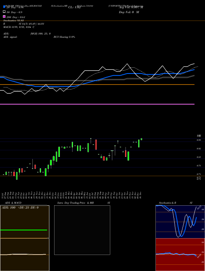Click the 'Avg Vol: 0.007 M' label

click(131, 7)
